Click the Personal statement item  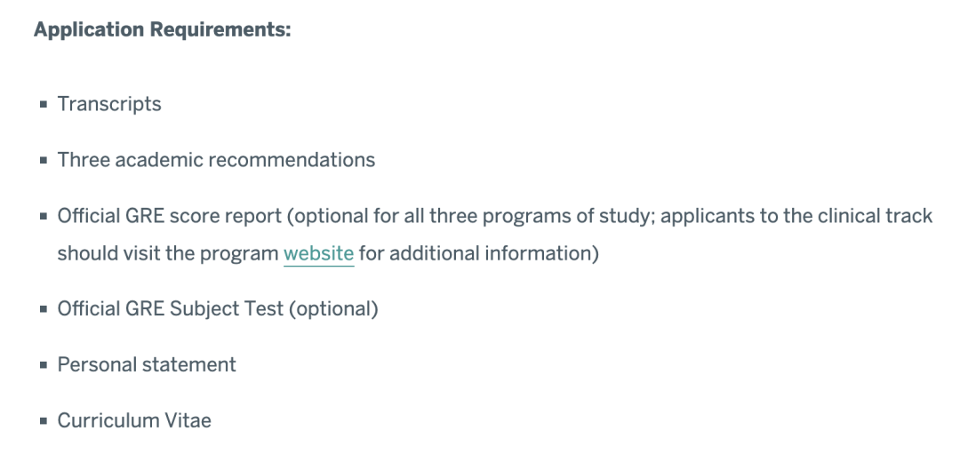pos(147,365)
